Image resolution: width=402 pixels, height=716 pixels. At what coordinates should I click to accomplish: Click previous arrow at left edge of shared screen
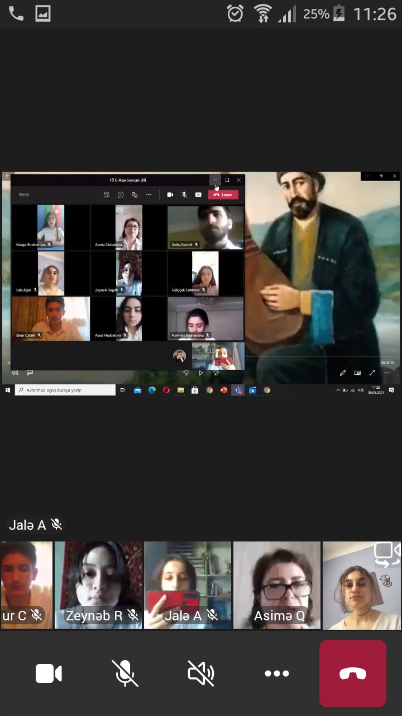5,277
